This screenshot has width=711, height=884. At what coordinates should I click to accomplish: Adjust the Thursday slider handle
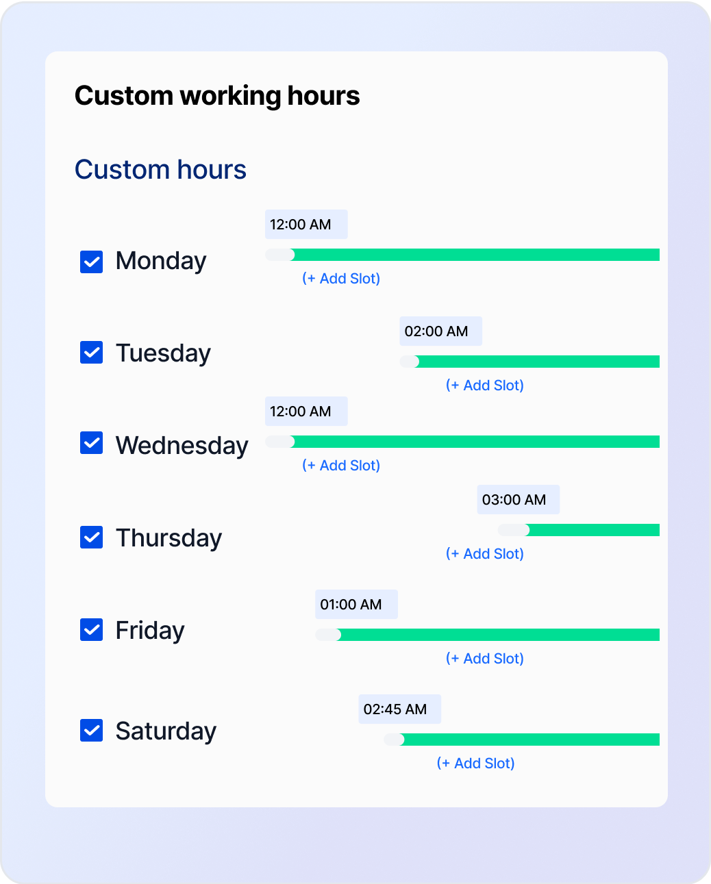coord(514,529)
